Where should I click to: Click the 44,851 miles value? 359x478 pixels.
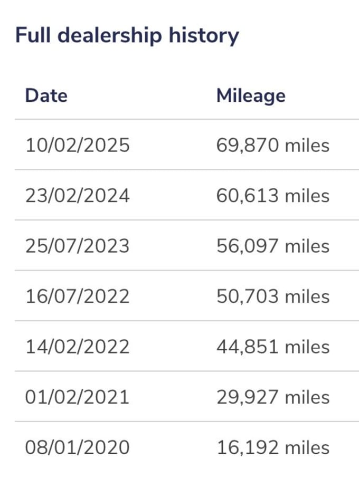(273, 347)
